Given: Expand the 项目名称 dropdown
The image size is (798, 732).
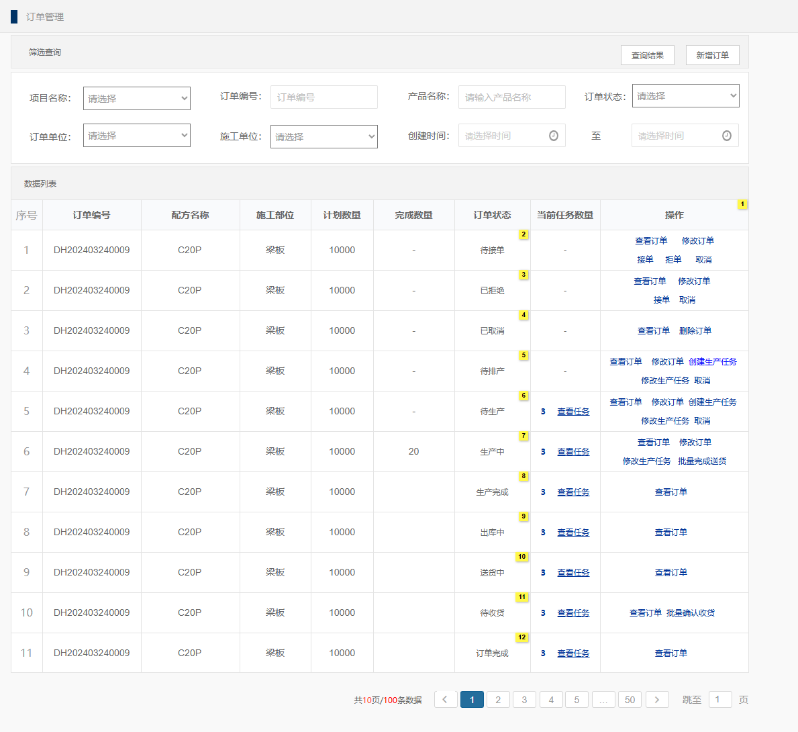Looking at the screenshot, I should click(x=137, y=98).
